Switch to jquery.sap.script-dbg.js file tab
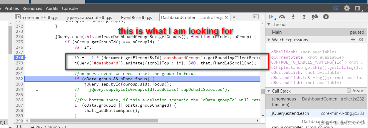Screen dimensions: 368x128 (90, 18)
